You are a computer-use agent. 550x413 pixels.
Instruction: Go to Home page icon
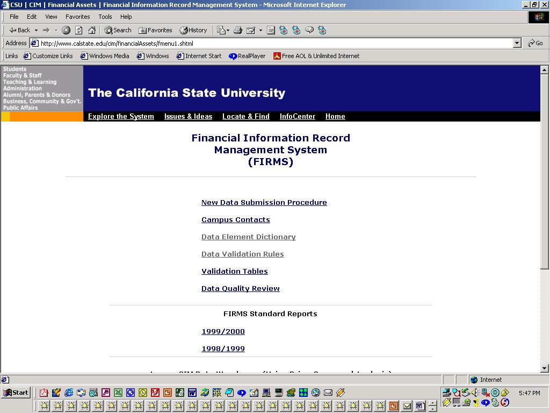click(92, 30)
